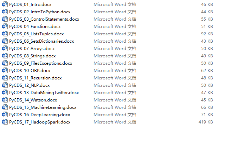238x141 pixels.
Task: Click the 419 KB size value
Action: (x=206, y=122)
